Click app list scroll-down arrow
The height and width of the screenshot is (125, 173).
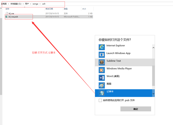pyautogui.click(x=153, y=94)
